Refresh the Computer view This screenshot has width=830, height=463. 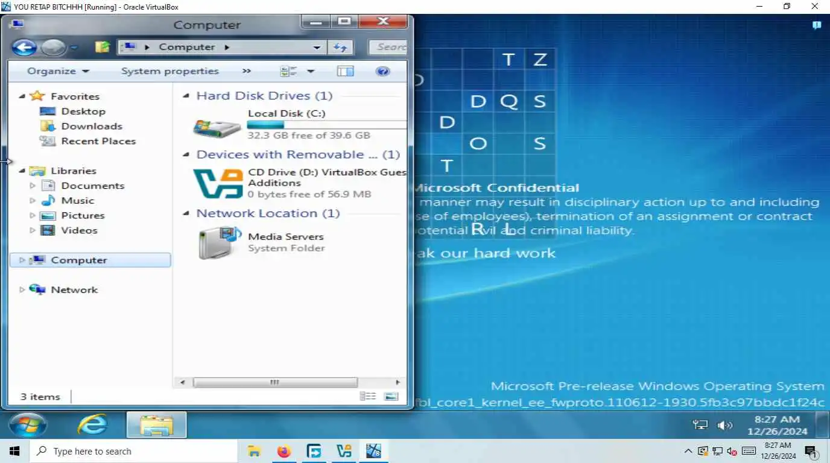point(340,47)
